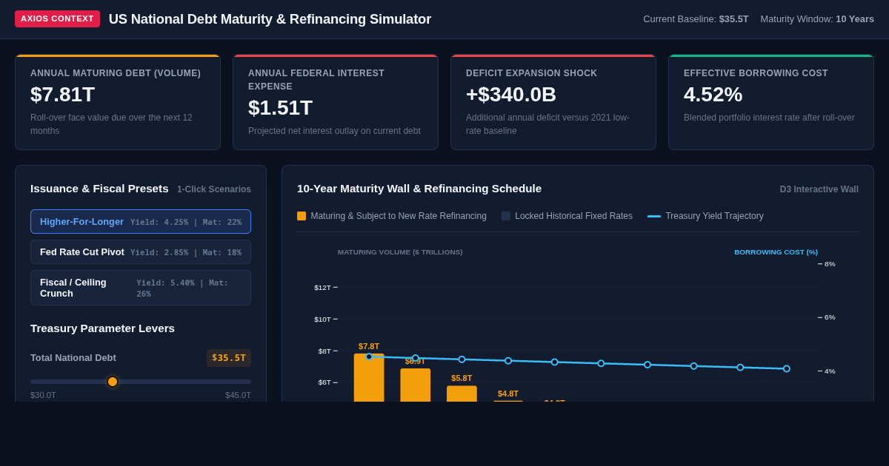The height and width of the screenshot is (466, 889).
Task: Click the MATURING VOLUME ($ TRILLIONS) axis title
Action: [x=400, y=252]
